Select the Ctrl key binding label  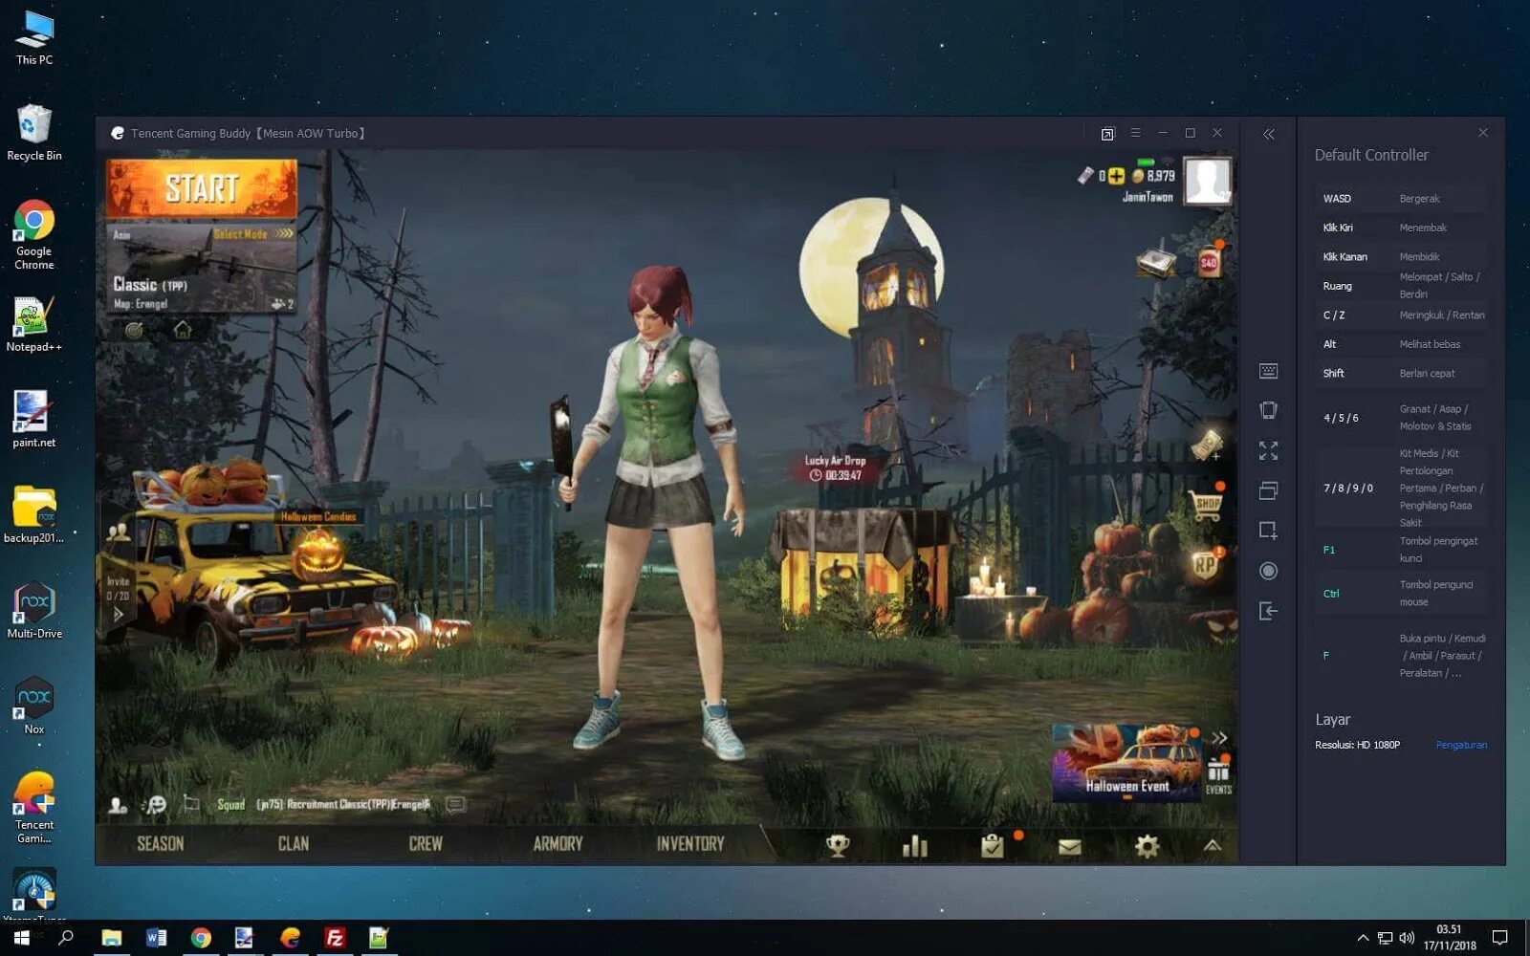coord(1331,594)
